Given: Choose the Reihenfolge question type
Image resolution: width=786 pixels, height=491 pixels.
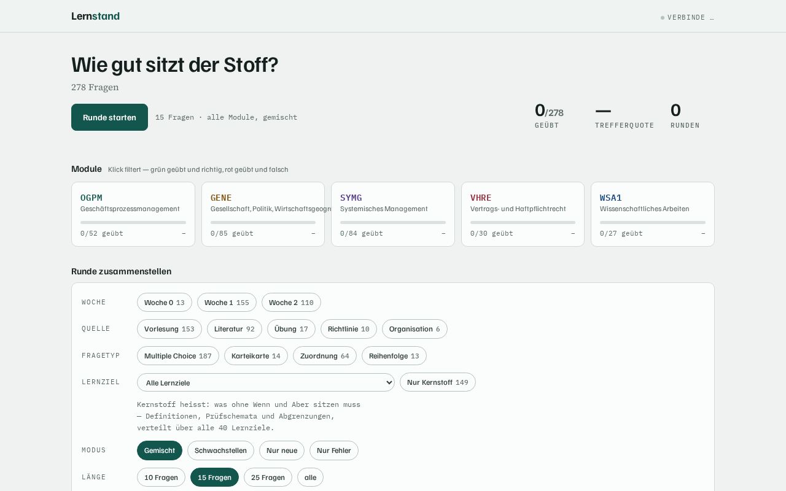Looking at the screenshot, I should click(394, 356).
